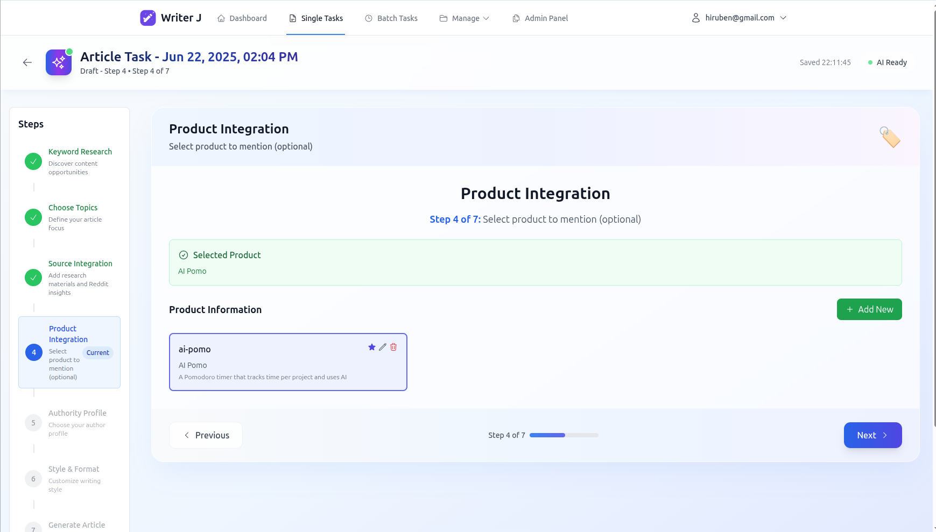
Task: Click the step 4 number circle
Action: click(x=34, y=352)
